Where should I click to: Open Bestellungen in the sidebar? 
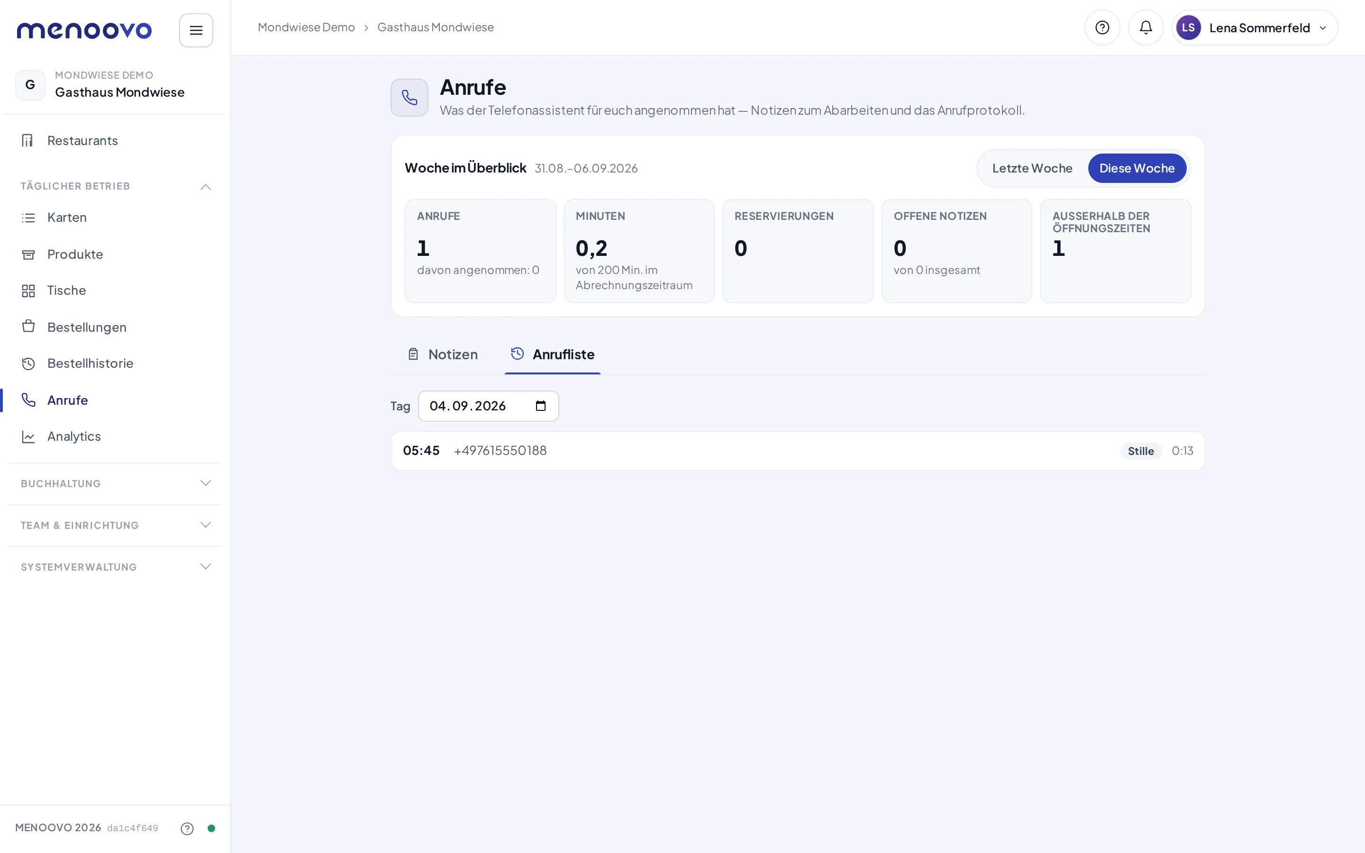point(115,327)
